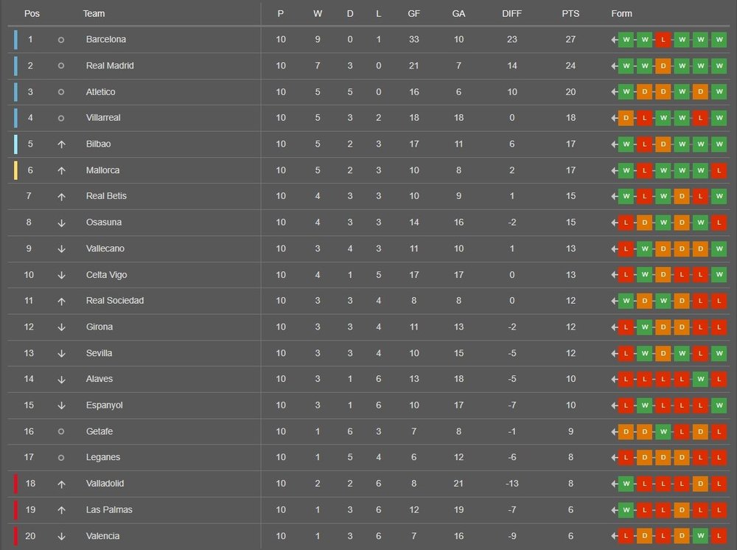737x550 pixels.
Task: Click the form back arrow in Getafe's row
Action: click(x=614, y=431)
